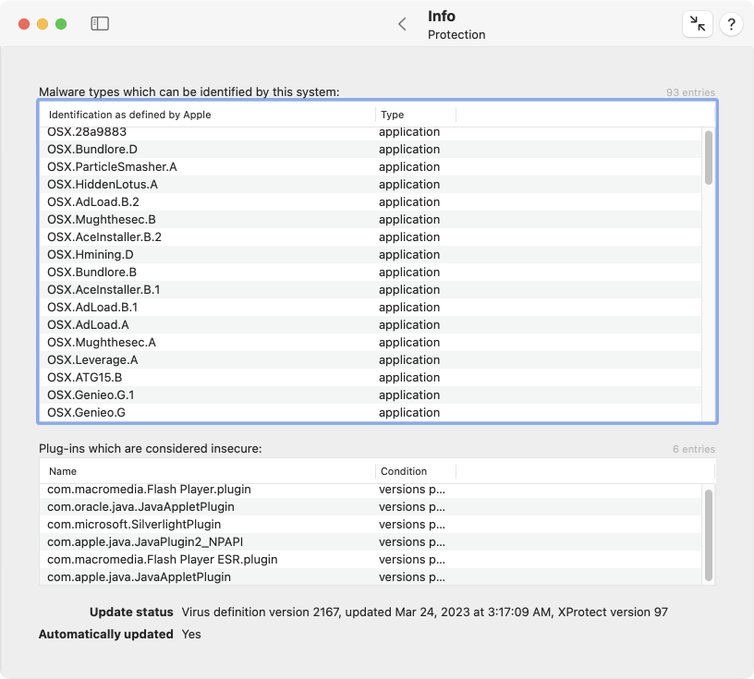754x679 pixels.
Task: Open help with the question mark button
Action: [x=732, y=24]
